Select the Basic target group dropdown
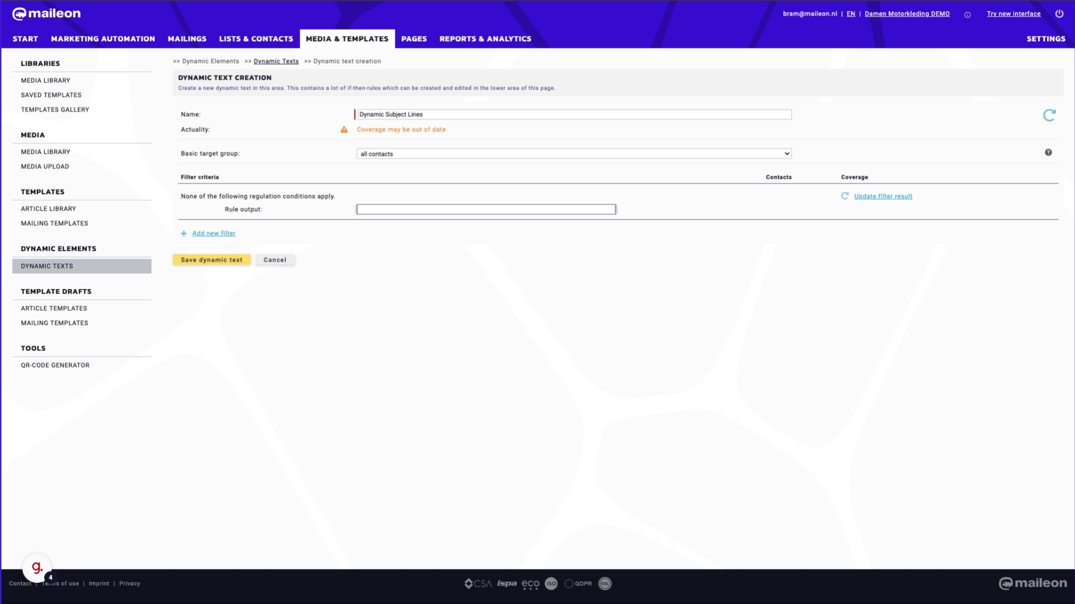 pos(572,153)
